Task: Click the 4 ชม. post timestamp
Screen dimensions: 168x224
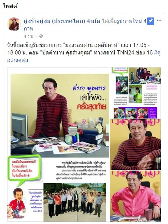Action: click(x=29, y=36)
